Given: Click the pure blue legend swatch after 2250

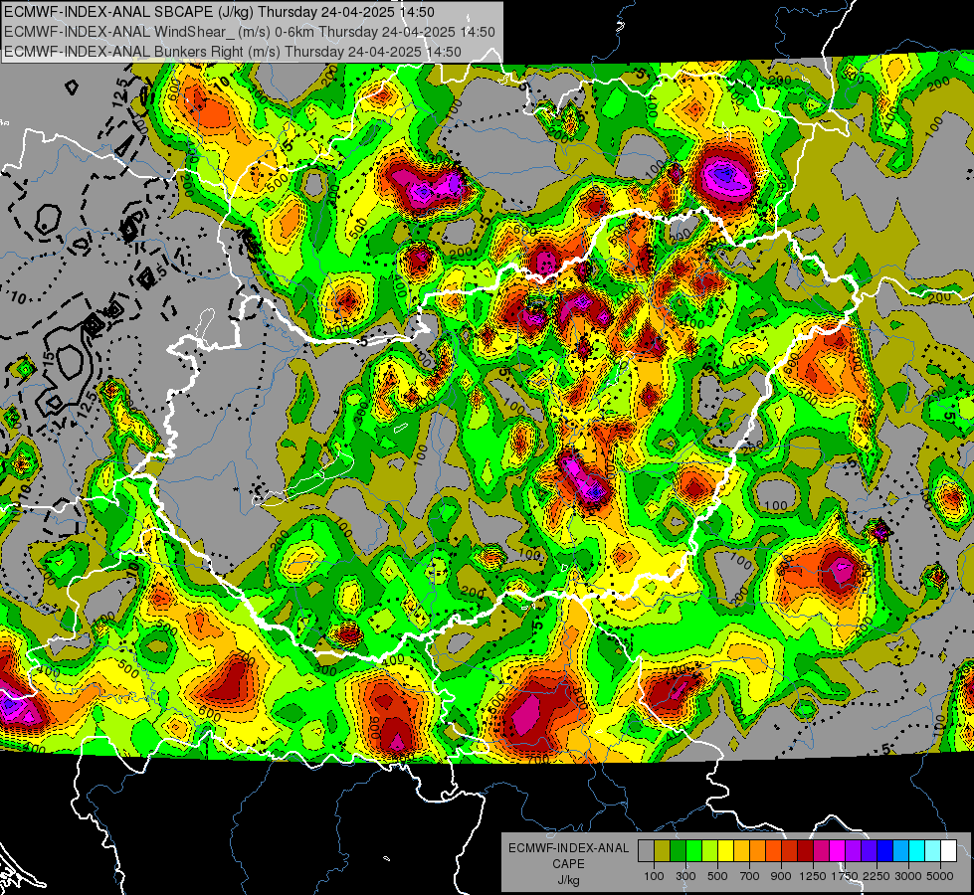Looking at the screenshot, I should click(885, 850).
